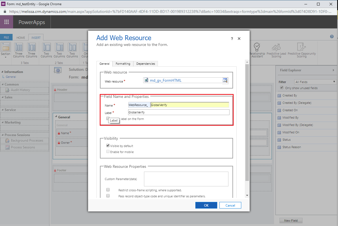Open the Section button dropdown arrow
338x226 pixels.
tap(5, 57)
